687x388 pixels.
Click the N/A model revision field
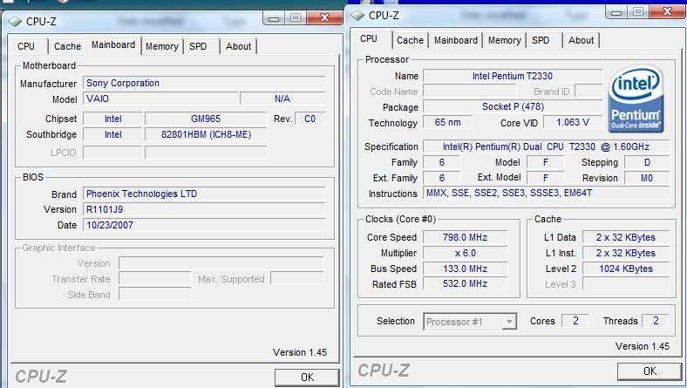[282, 99]
